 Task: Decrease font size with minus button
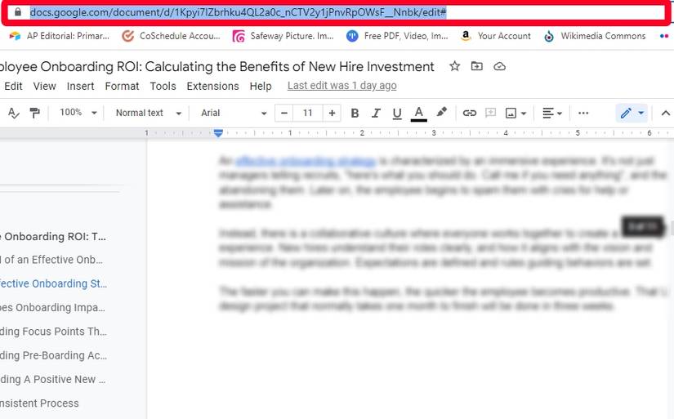[283, 113]
